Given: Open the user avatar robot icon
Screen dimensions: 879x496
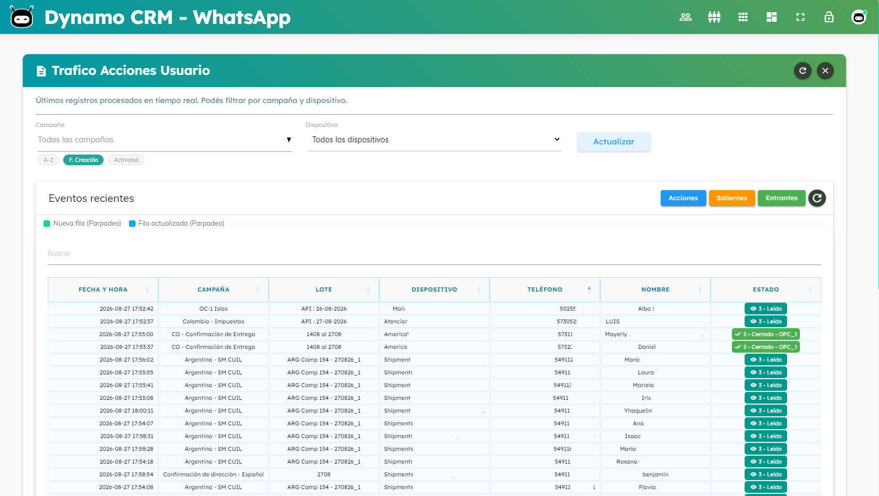Looking at the screenshot, I should [859, 17].
